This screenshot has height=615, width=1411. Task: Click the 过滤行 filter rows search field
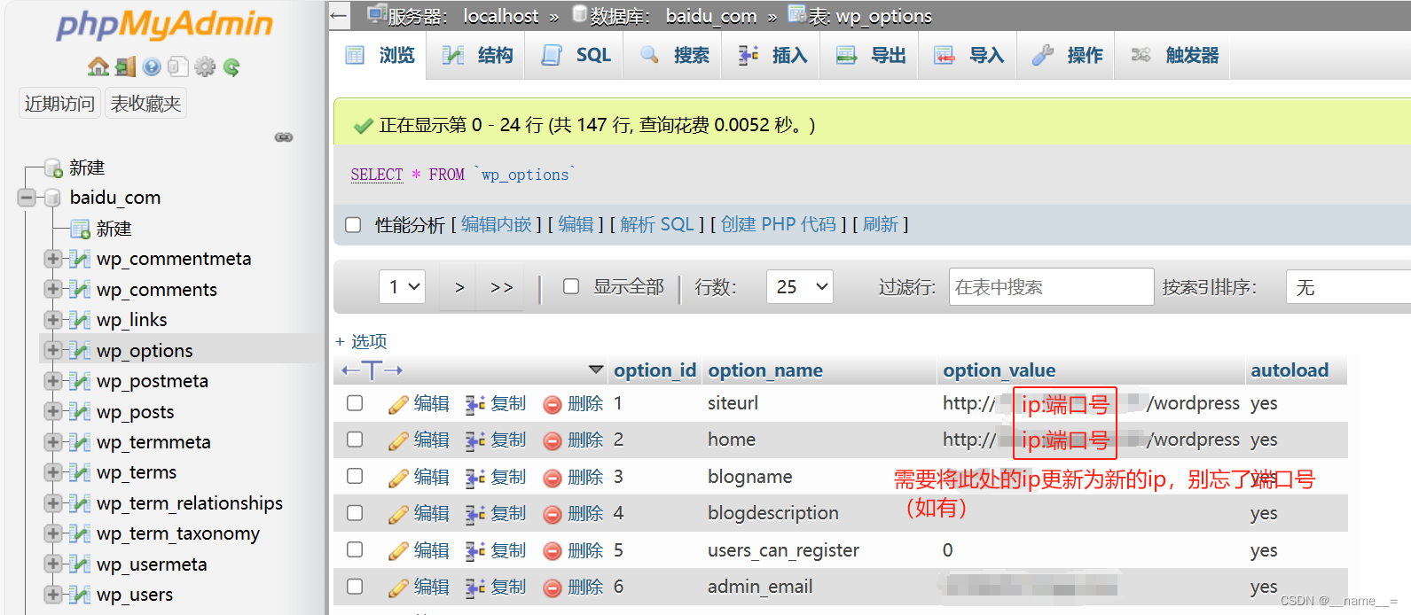(x=1051, y=286)
